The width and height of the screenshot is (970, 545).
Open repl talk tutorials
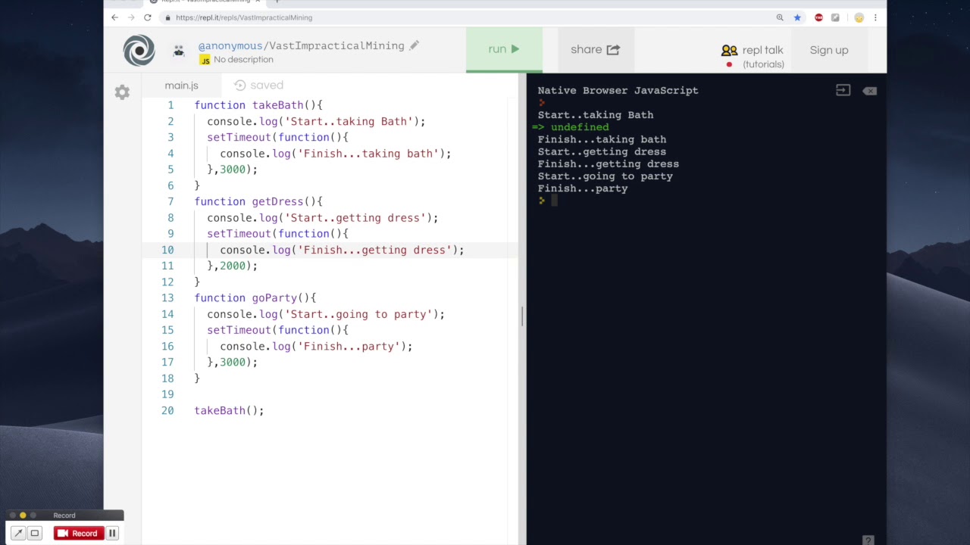[x=753, y=56]
